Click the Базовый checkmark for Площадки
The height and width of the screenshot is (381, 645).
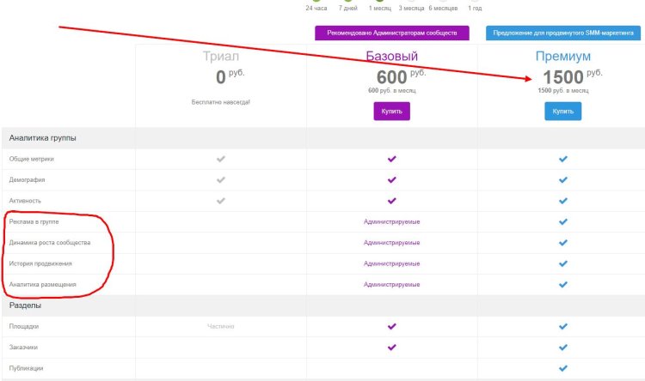click(x=391, y=326)
